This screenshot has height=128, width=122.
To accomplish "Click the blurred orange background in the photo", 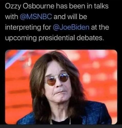I will 98,72.
